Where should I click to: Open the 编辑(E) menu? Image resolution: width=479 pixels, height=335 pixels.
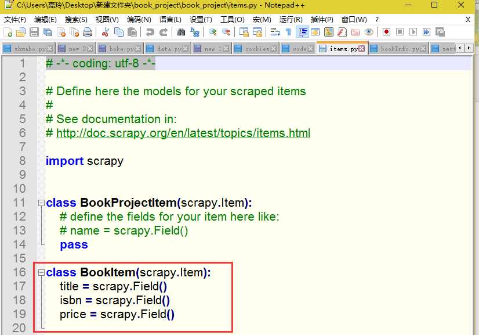(45, 20)
